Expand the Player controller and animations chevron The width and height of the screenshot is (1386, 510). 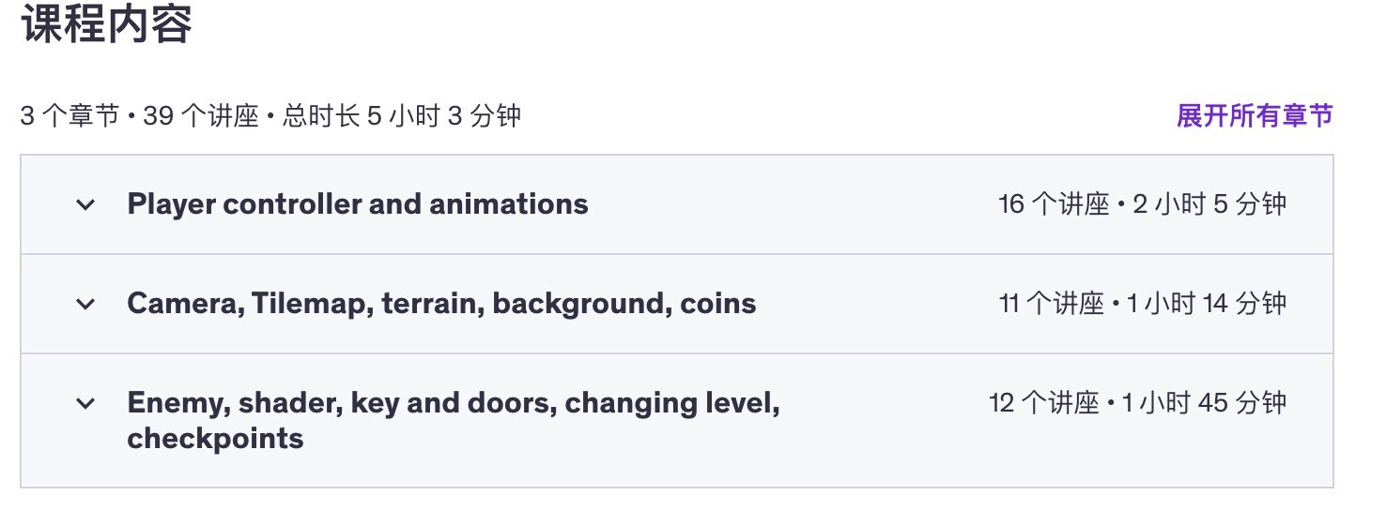pos(85,204)
